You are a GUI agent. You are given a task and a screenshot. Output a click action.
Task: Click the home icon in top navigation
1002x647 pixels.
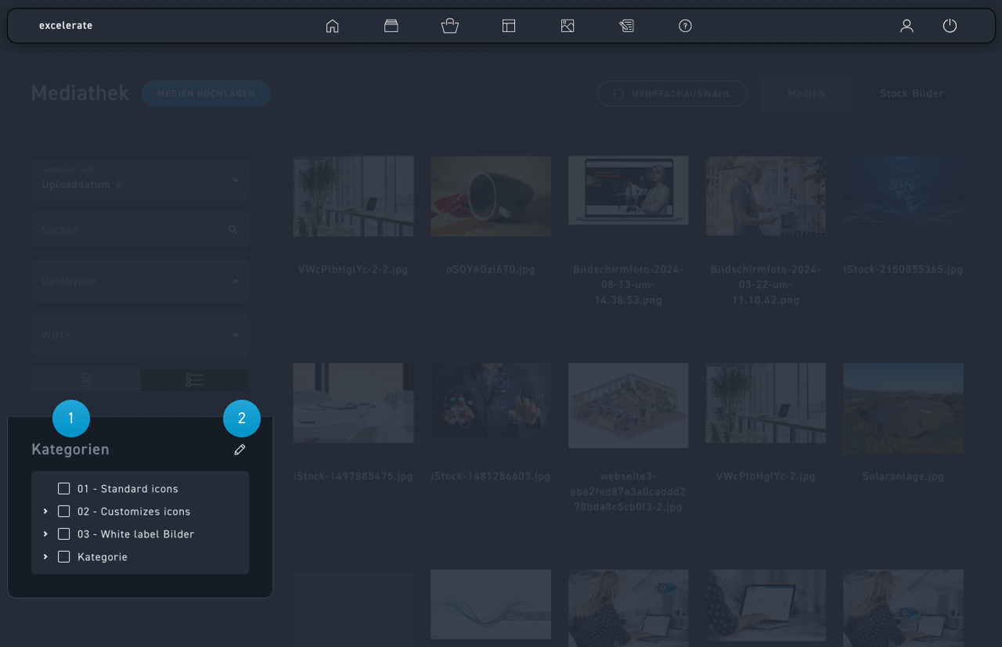point(332,26)
